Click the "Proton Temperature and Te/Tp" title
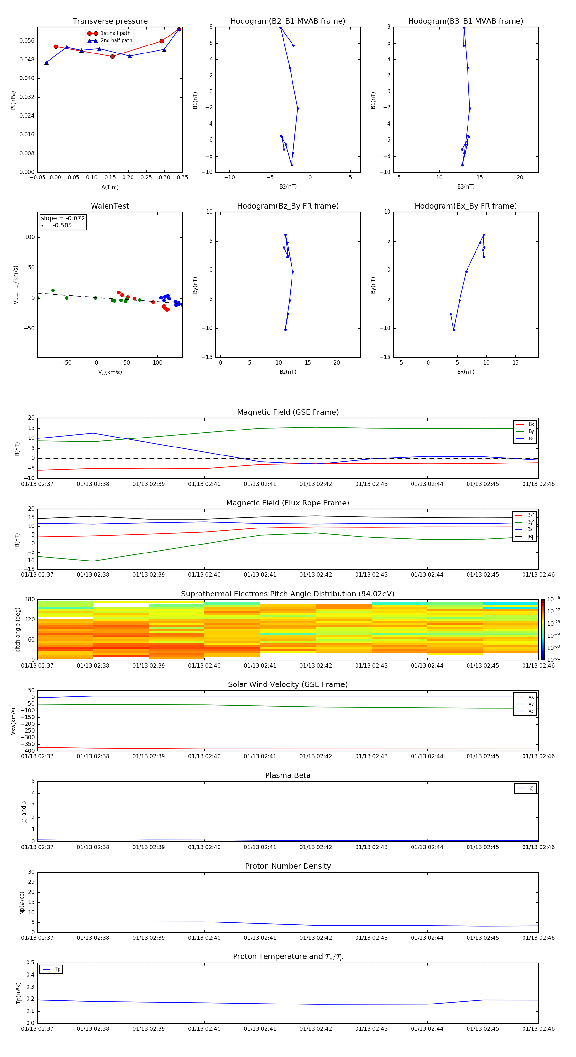Image resolution: width=576 pixels, height=1057 pixels. pos(288,957)
